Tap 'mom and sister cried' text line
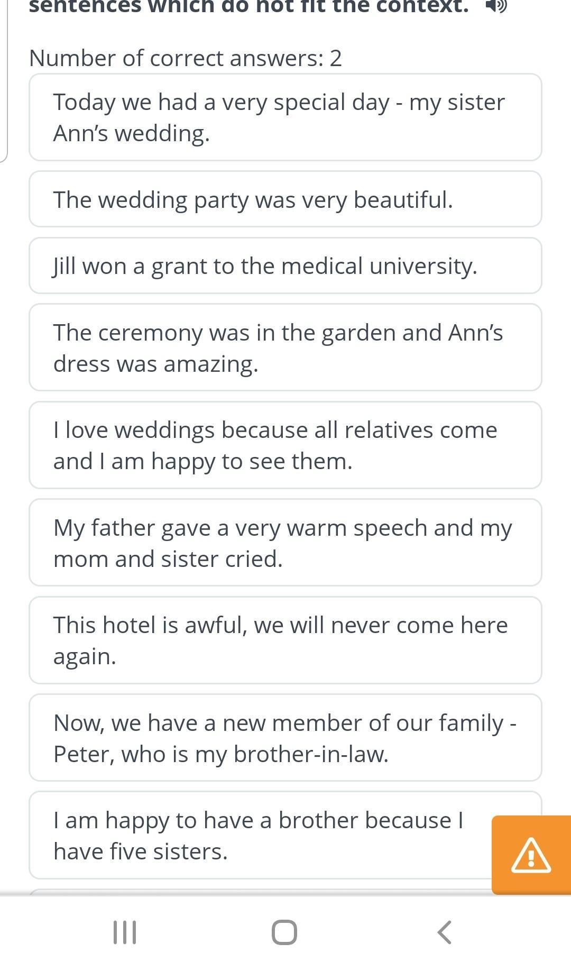This screenshot has width=571, height=971. point(168,559)
